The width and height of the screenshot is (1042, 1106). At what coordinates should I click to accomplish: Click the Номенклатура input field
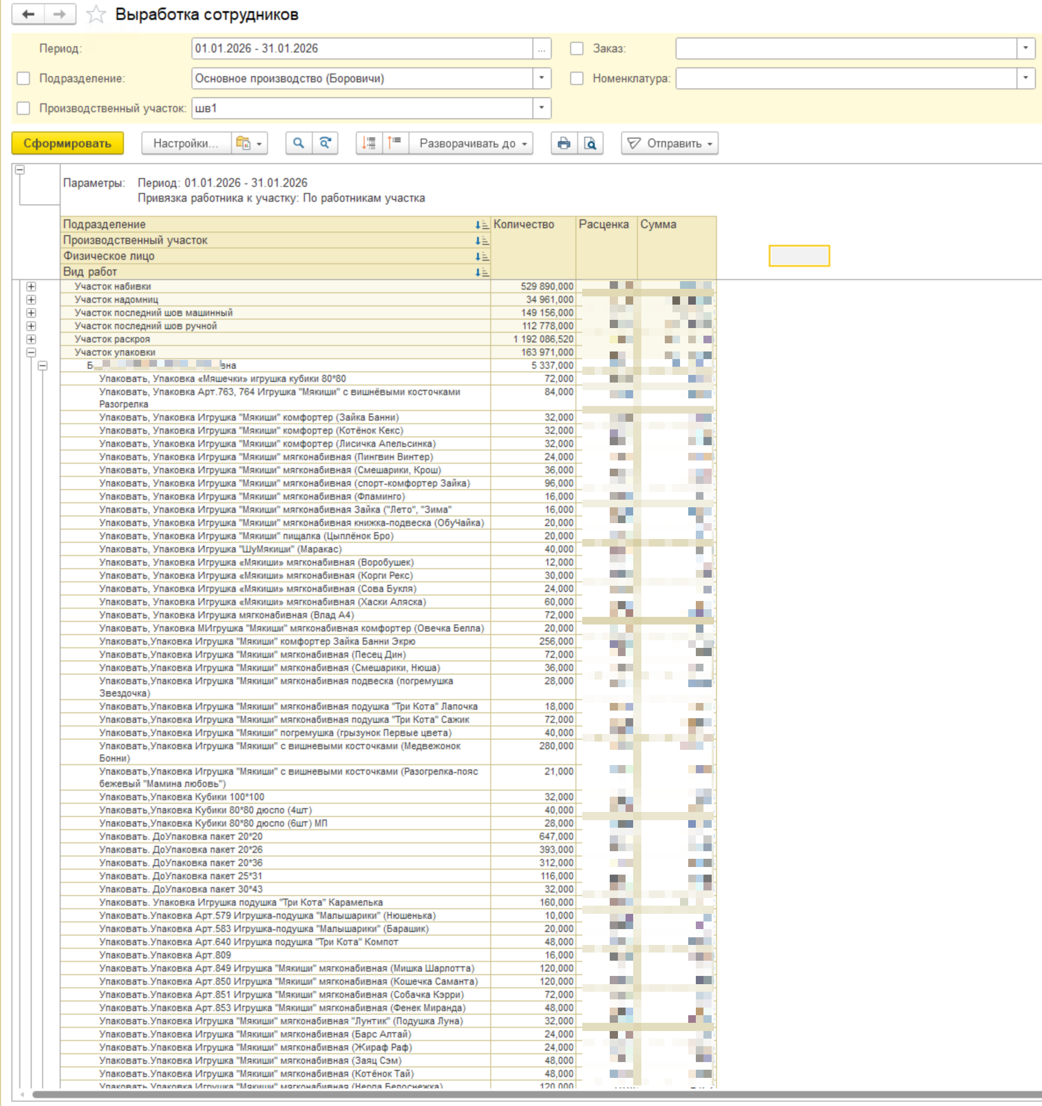coord(846,78)
